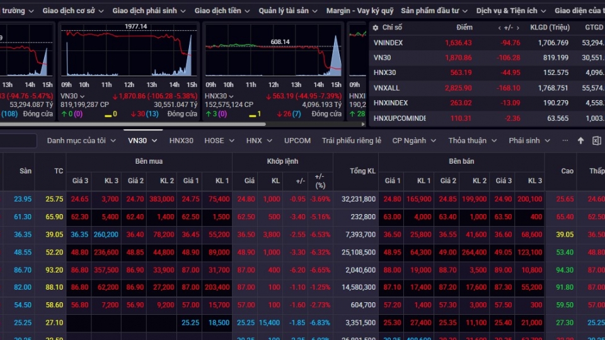Switch to the HNX30 tab
Image resolution: width=605 pixels, height=340 pixels.
tap(181, 141)
